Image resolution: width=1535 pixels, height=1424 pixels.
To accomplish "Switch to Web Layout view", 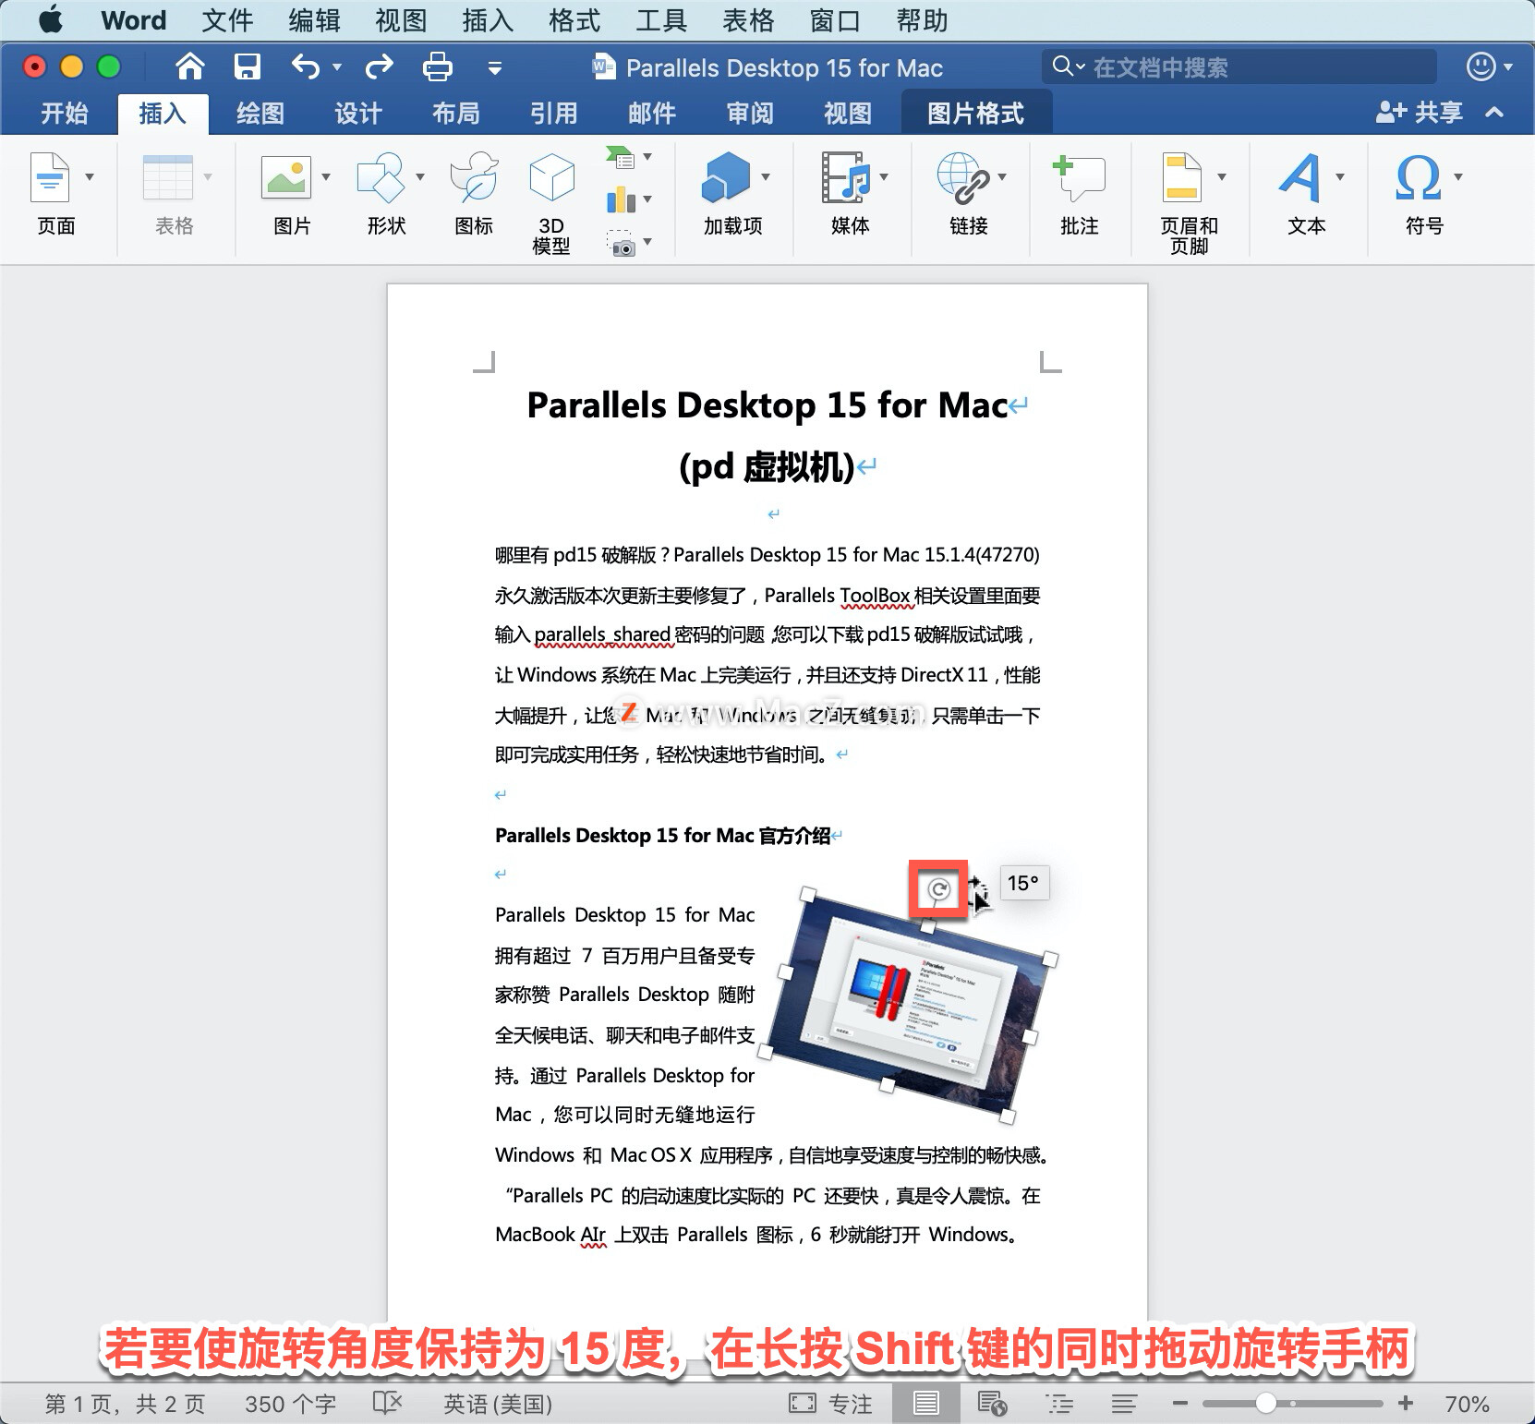I will 992,1404.
